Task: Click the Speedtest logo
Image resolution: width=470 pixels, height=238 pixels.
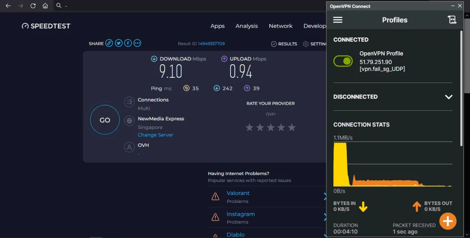Action: pyautogui.click(x=46, y=26)
